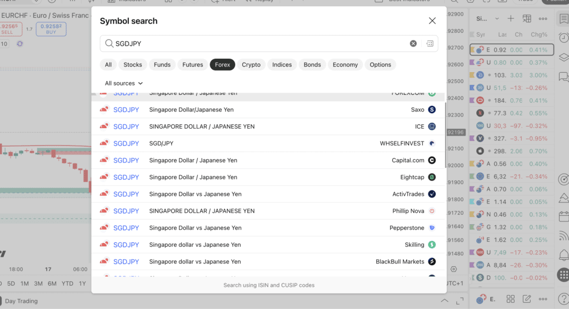Filter results by Options
The height and width of the screenshot is (309, 569).
[380, 64]
